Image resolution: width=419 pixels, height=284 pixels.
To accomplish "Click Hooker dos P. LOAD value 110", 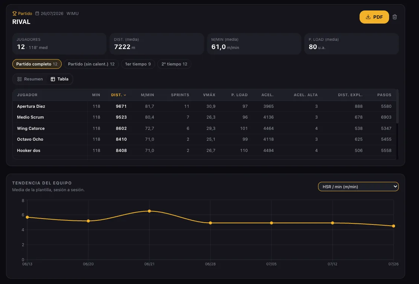I will pyautogui.click(x=244, y=150).
